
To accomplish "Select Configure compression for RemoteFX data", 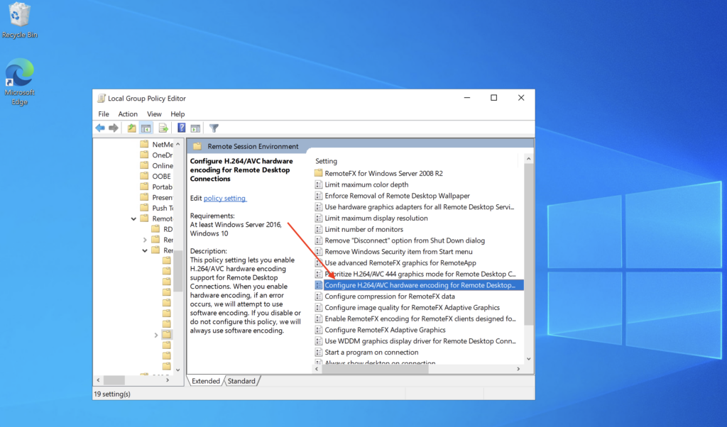I will pyautogui.click(x=390, y=296).
